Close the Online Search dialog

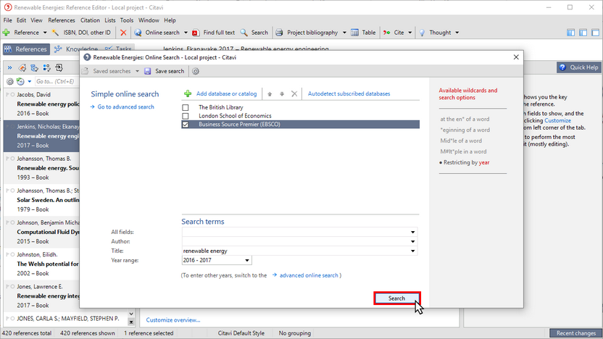coord(516,57)
